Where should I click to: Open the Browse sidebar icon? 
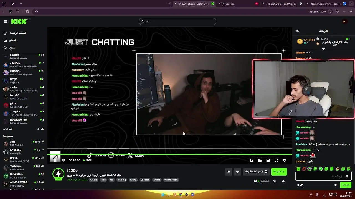[x=5, y=40]
